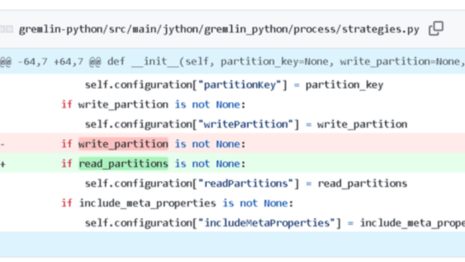Click the line setting configuration["partitionKey"]
465x262 pixels.
point(234,85)
